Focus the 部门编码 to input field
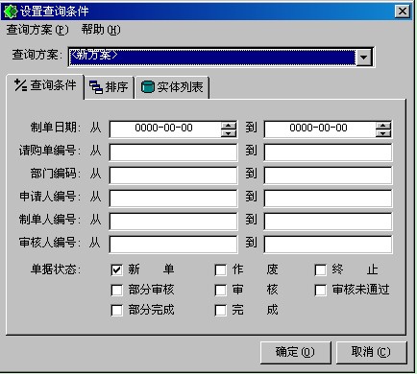417x374 pixels. (x=328, y=175)
